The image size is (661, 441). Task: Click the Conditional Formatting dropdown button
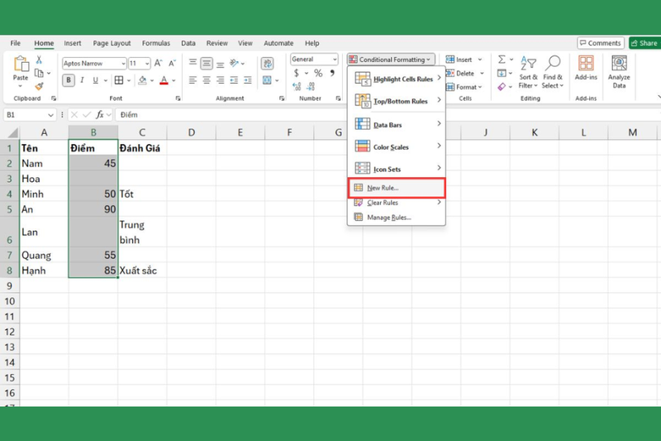coord(391,60)
